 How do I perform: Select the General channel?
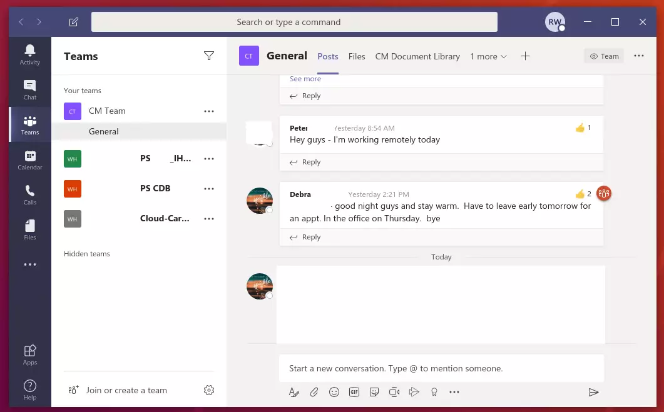click(x=139, y=131)
